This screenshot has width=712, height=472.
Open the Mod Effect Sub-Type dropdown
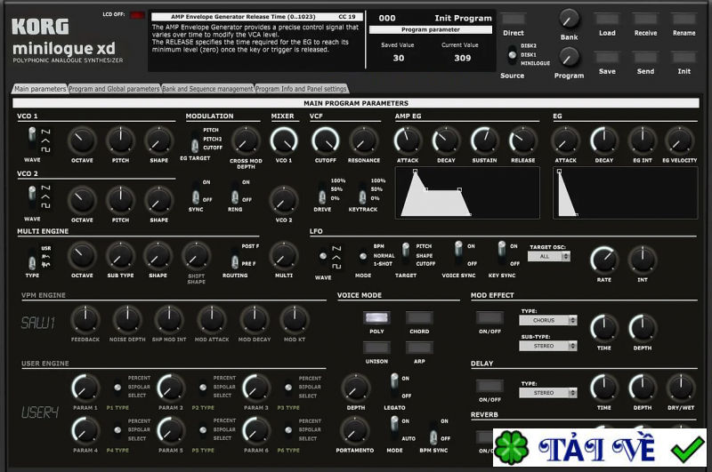[x=547, y=346]
